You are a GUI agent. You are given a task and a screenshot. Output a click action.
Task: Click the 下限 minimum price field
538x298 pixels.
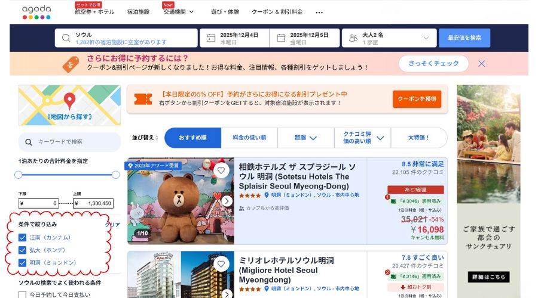pyautogui.click(x=38, y=204)
